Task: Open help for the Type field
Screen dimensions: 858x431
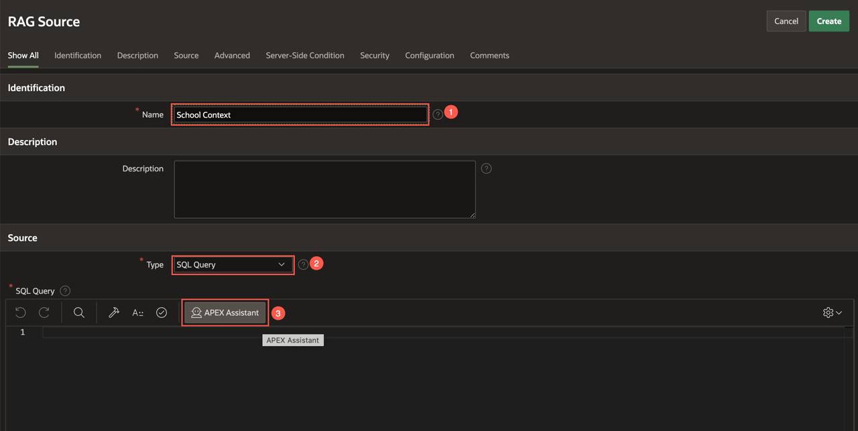Action: (x=303, y=264)
